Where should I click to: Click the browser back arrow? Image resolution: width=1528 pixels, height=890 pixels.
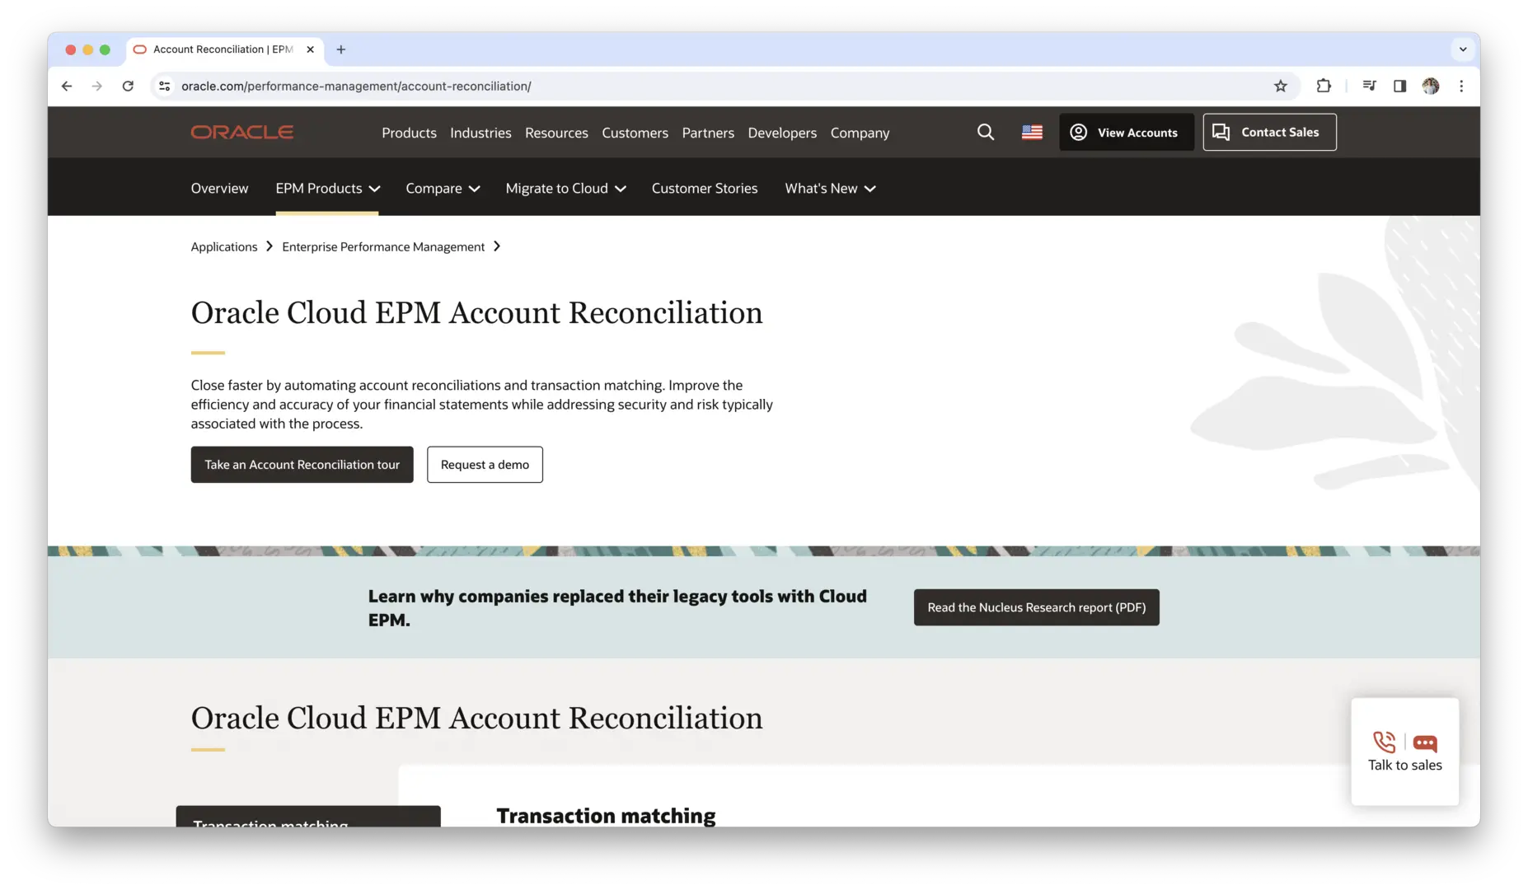pyautogui.click(x=67, y=86)
